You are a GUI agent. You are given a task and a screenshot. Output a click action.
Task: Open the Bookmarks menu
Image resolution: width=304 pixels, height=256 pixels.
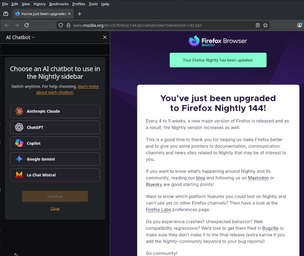(59, 4)
